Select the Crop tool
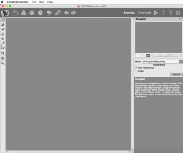 [x=3, y=53]
